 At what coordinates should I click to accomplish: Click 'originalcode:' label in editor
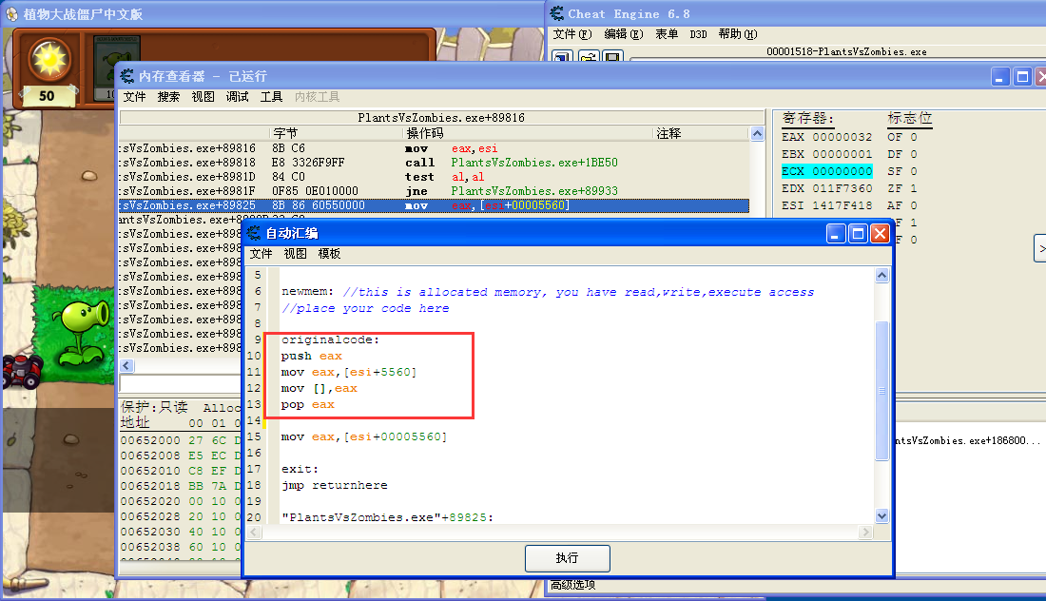coord(330,340)
